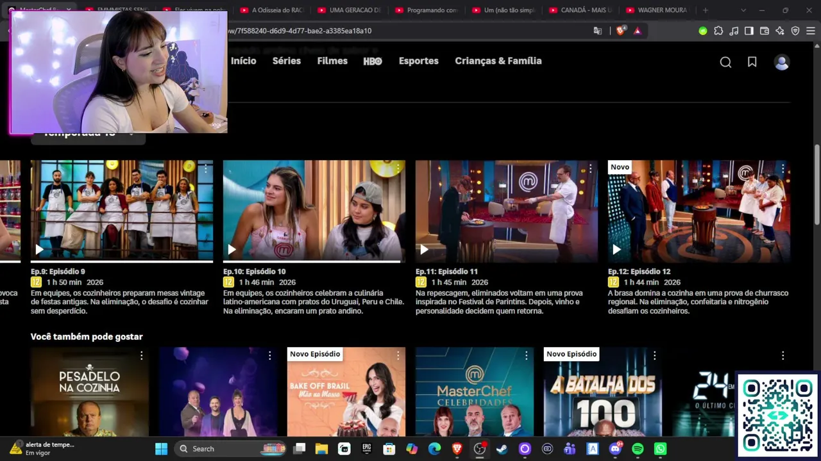
Task: Switch to the Programando com browser tab
Action: (426, 10)
